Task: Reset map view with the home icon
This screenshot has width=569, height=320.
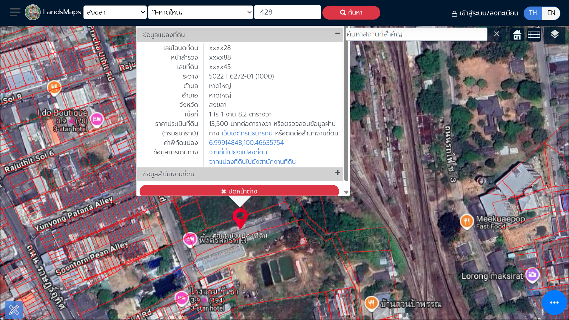Action: click(517, 35)
